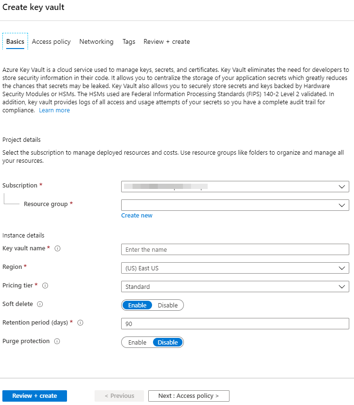354x405 pixels.
Task: Focus the Key vault name field
Action: coord(235,249)
